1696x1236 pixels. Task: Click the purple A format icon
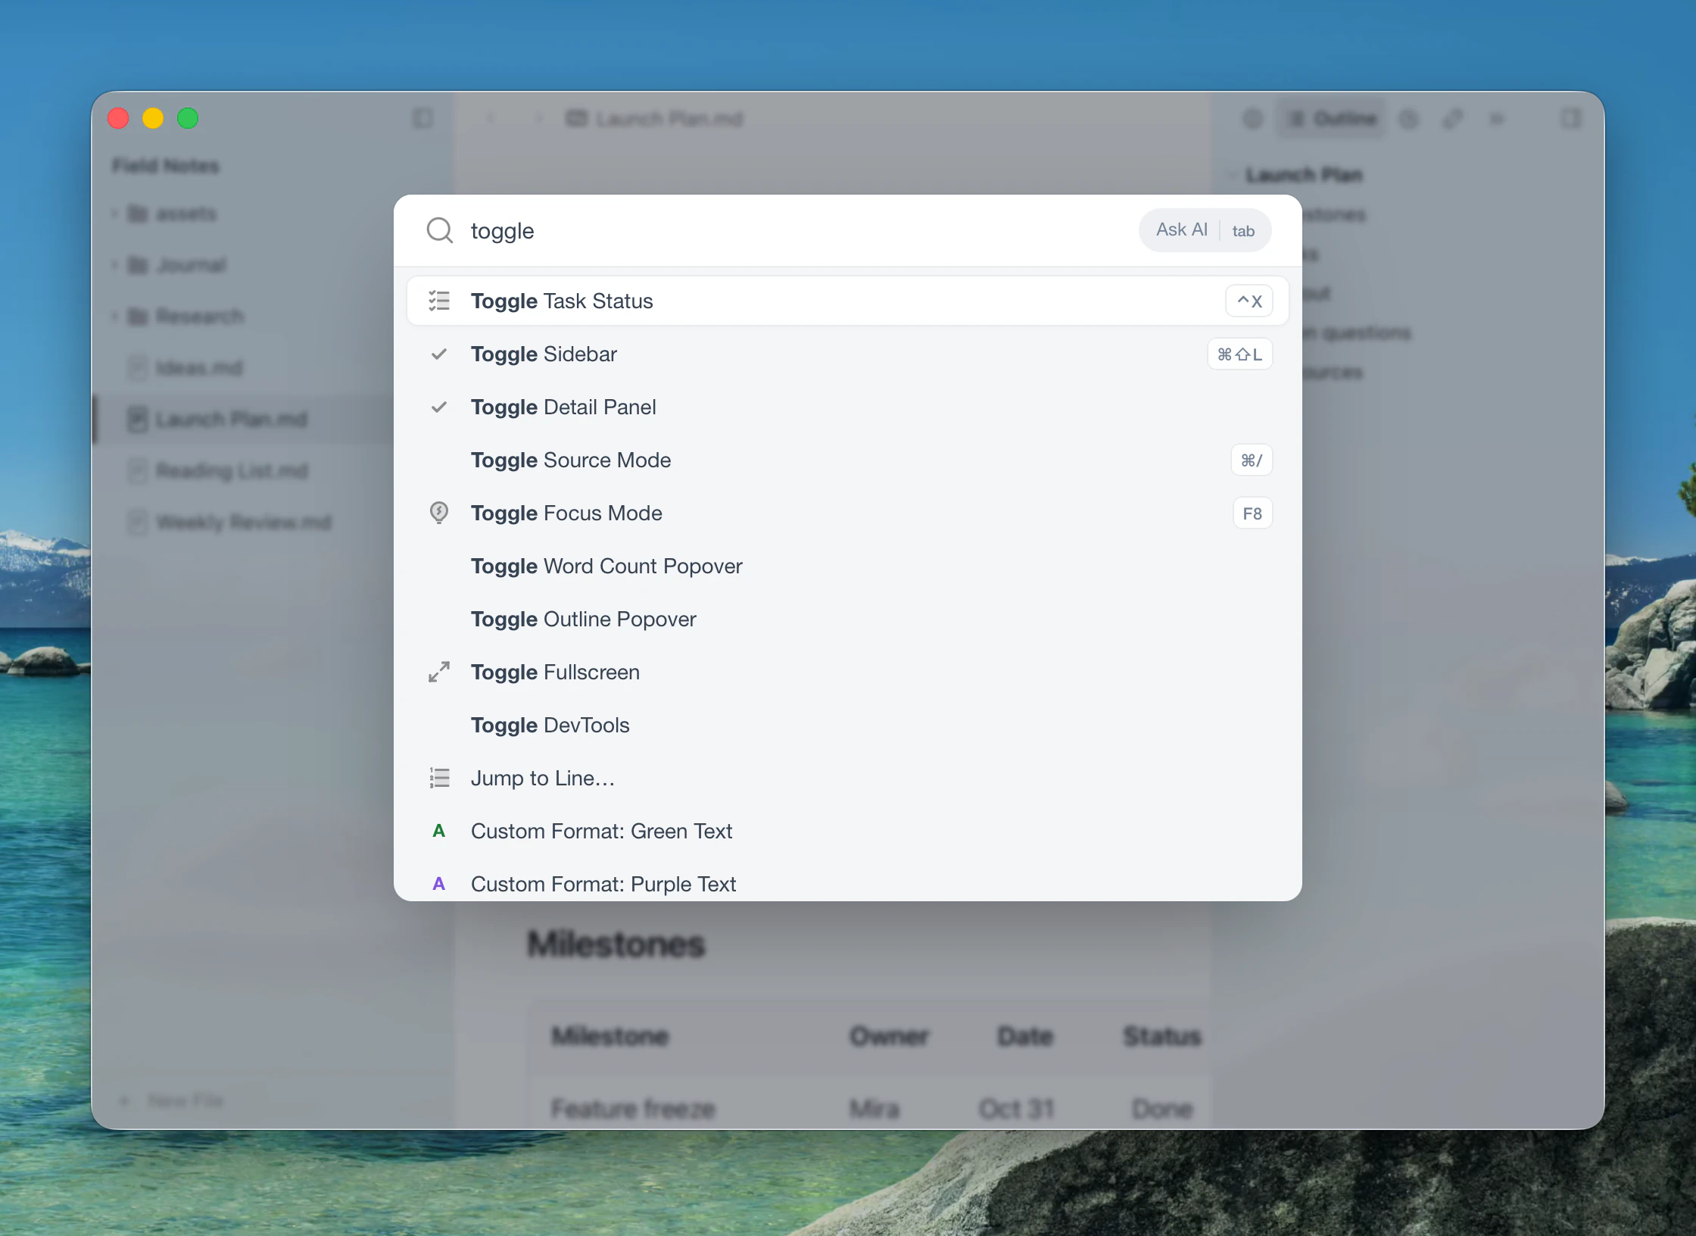438,884
